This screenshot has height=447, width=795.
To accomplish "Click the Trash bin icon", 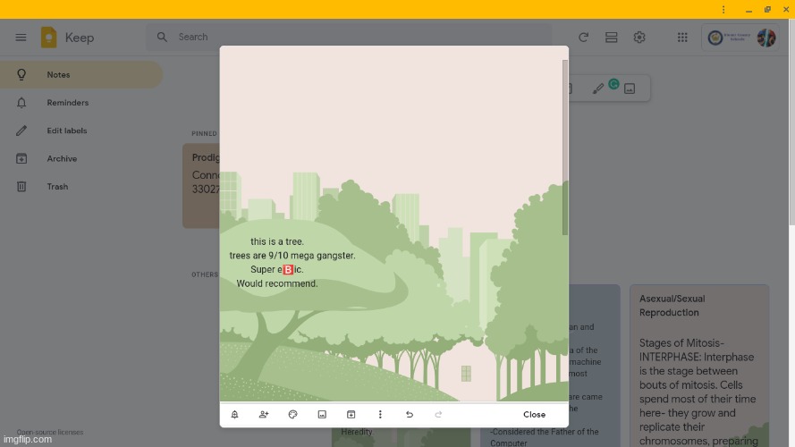I will pos(21,187).
